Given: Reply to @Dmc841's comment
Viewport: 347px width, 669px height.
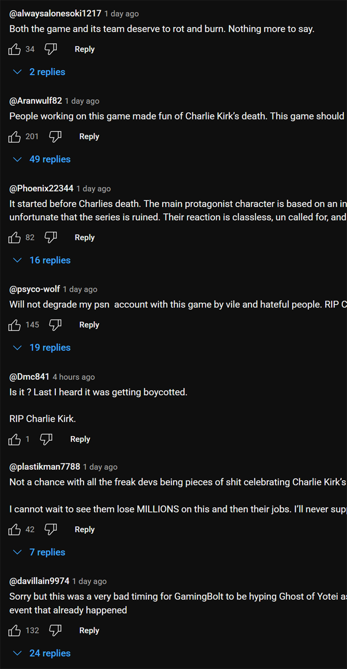Looking at the screenshot, I should (80, 440).
